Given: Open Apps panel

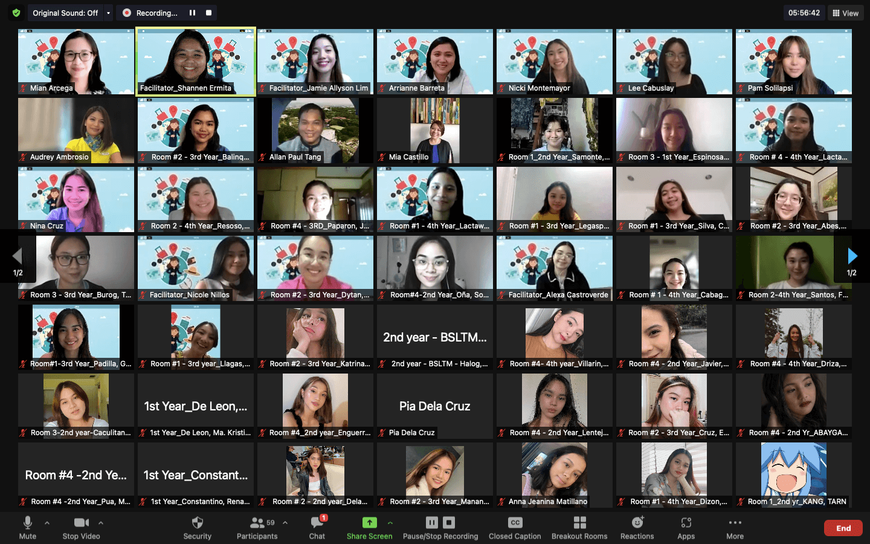Looking at the screenshot, I should point(686,528).
